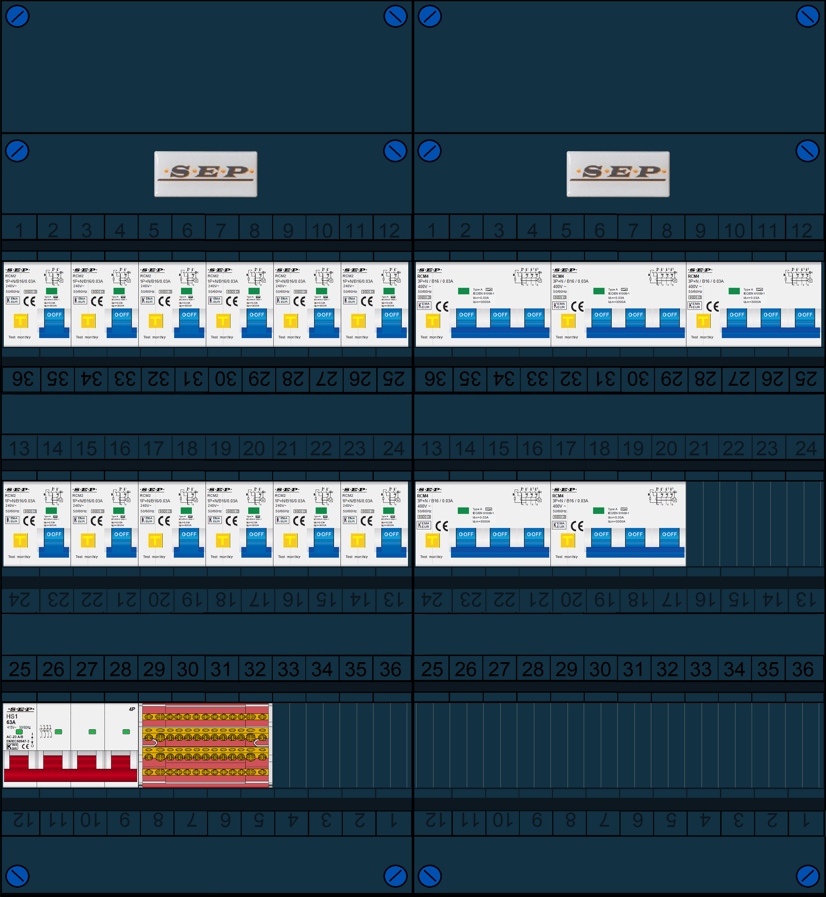Click yellow test button on right panel RCM4 under slots 5-8
This screenshot has width=826, height=897.
tap(568, 320)
